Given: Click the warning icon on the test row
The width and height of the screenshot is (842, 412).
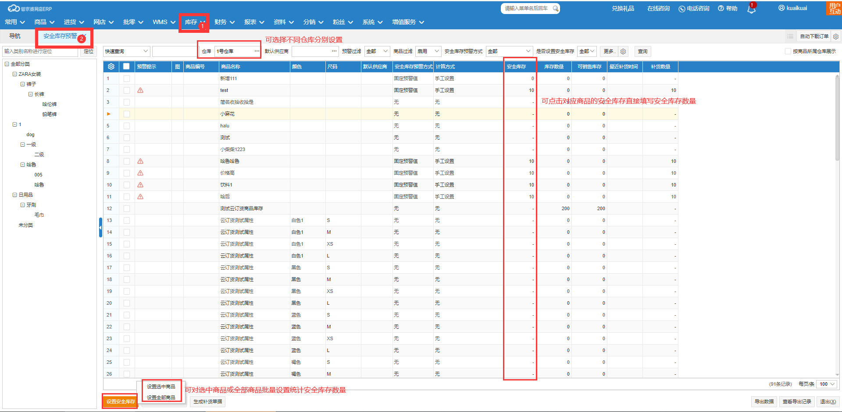Looking at the screenshot, I should tap(140, 90).
